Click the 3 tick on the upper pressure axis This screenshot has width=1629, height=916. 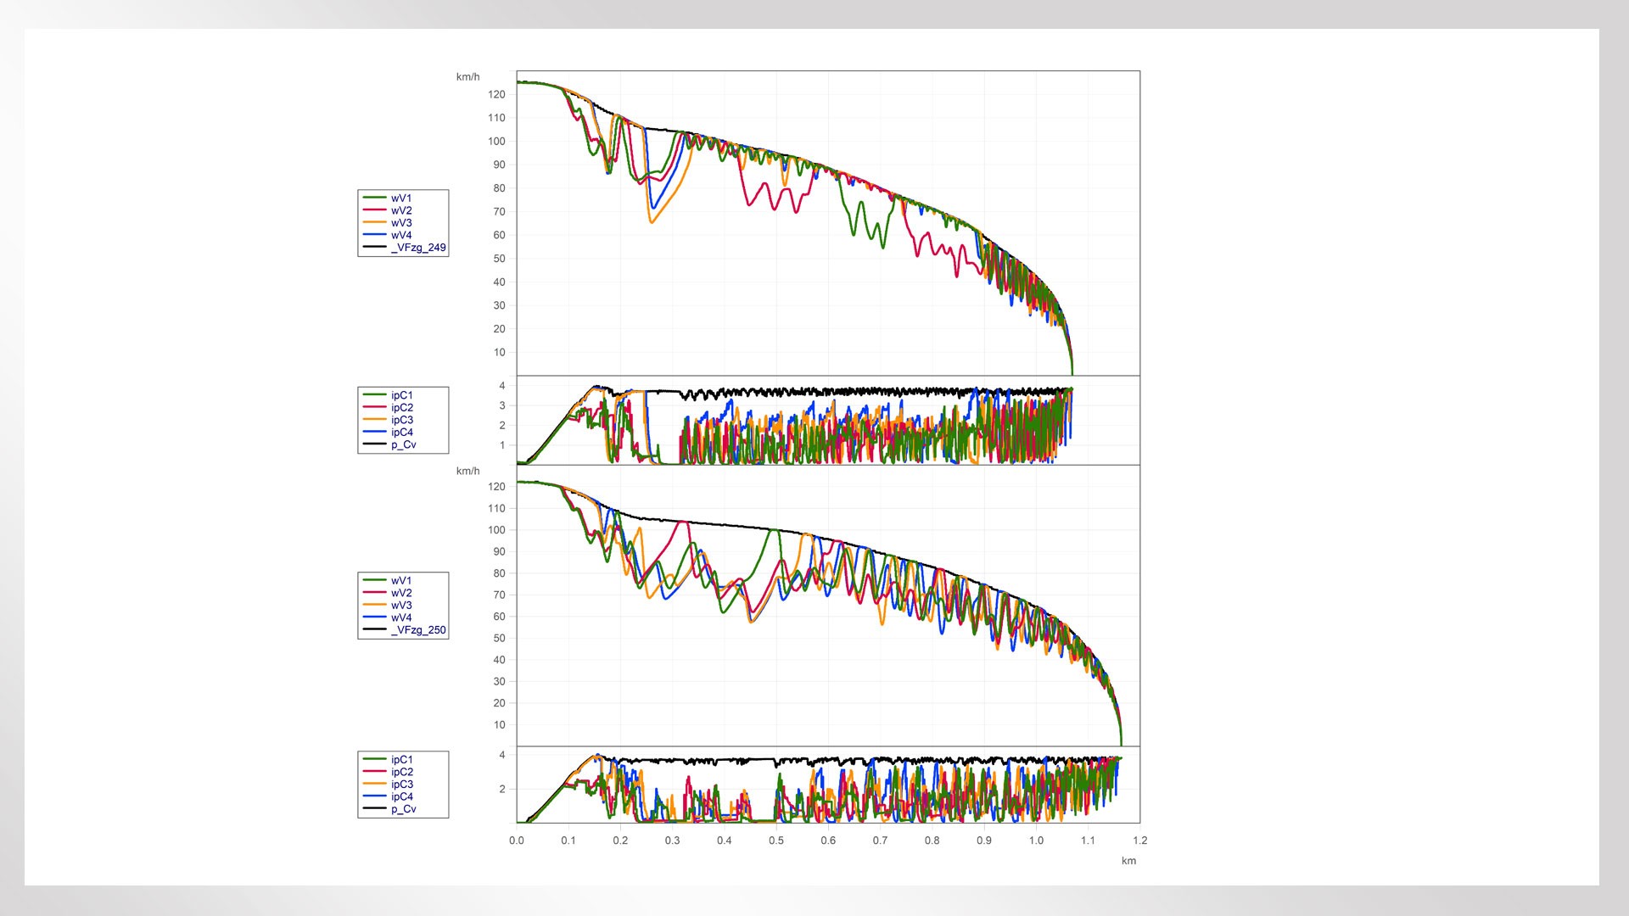(x=502, y=405)
